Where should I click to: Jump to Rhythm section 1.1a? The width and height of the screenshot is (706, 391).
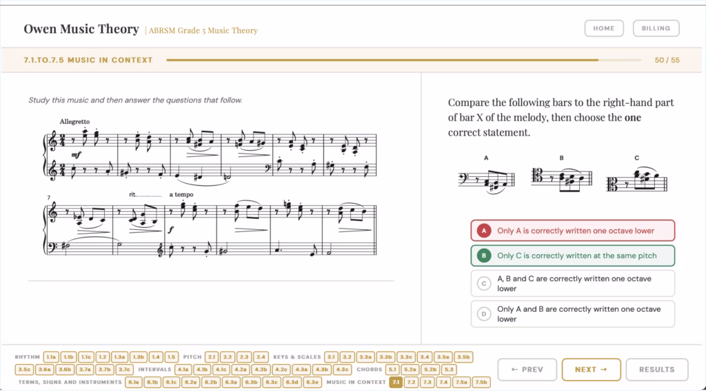(51, 357)
